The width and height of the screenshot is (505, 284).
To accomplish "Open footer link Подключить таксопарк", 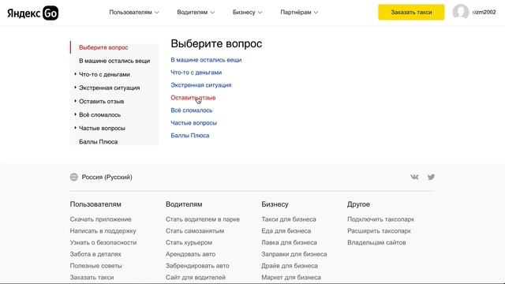I will [380, 219].
